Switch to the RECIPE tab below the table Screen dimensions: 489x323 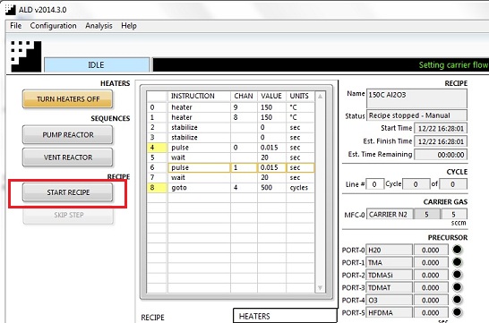point(152,317)
